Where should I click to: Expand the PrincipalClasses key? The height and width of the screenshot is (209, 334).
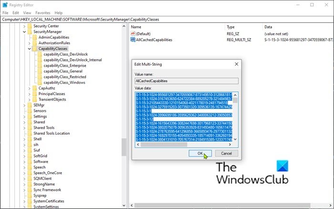tap(30, 94)
